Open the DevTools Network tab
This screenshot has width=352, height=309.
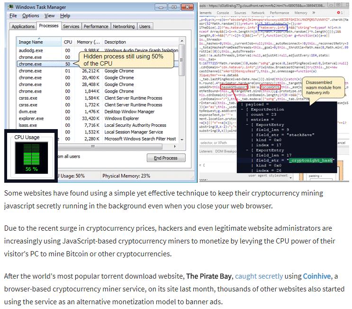click(x=258, y=13)
